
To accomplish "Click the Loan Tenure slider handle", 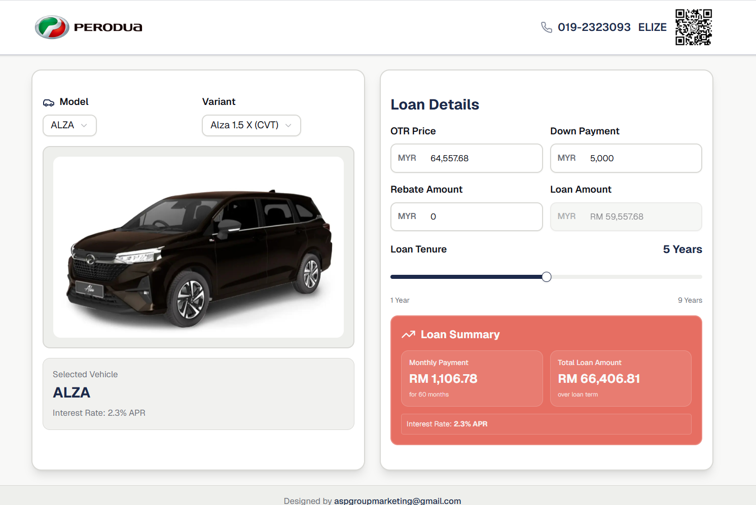I will click(547, 277).
